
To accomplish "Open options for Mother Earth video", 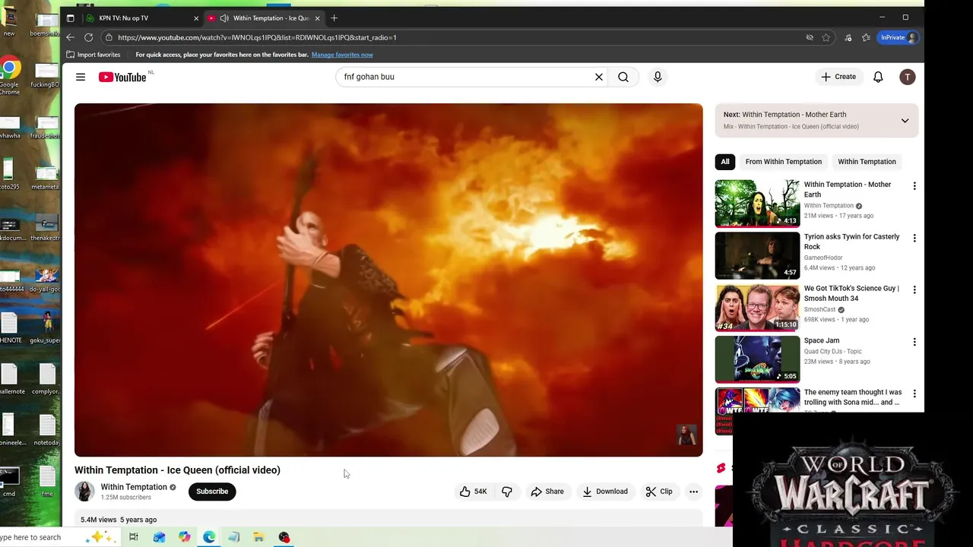I will pyautogui.click(x=914, y=186).
